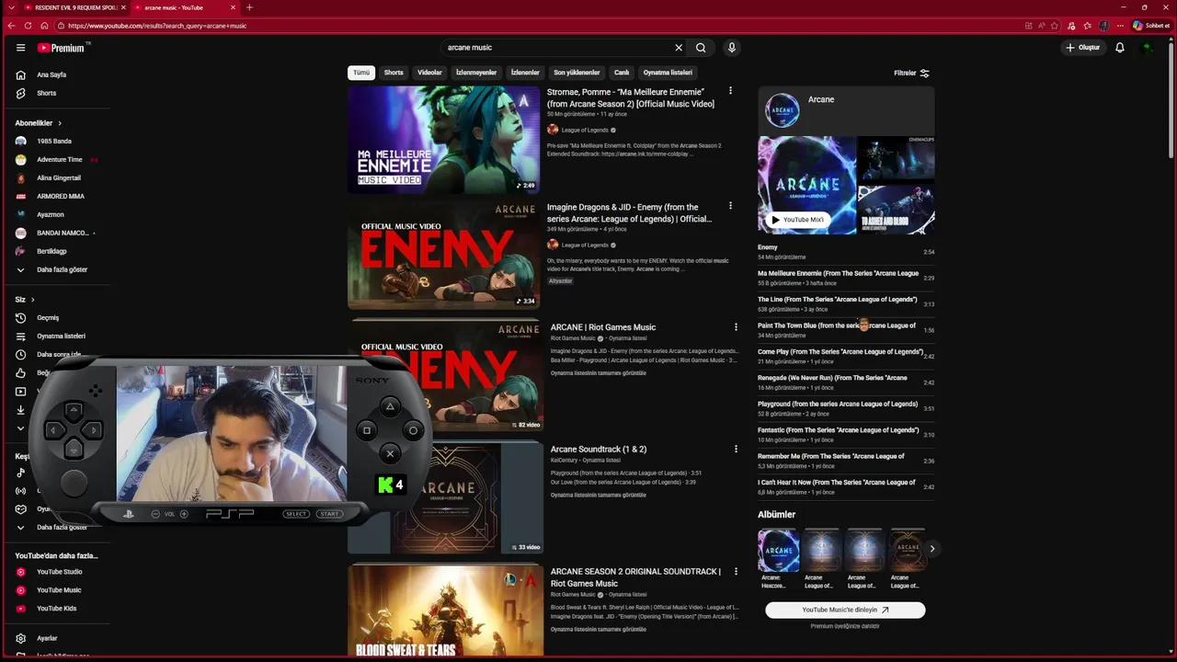Play I Can't Hear It Now in song list

click(x=846, y=487)
